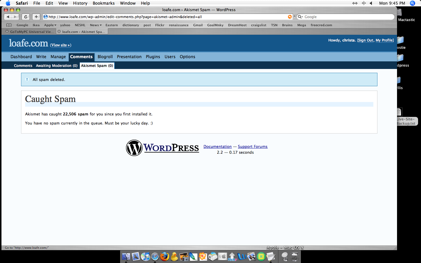Click the Google search field
Image resolution: width=421 pixels, height=263 pixels.
(x=346, y=17)
